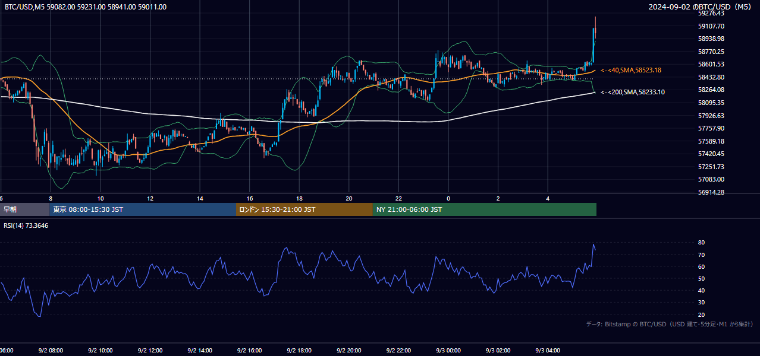Click hour tick 18 under the price chart
Image resolution: width=760 pixels, height=356 pixels.
pyautogui.click(x=299, y=198)
